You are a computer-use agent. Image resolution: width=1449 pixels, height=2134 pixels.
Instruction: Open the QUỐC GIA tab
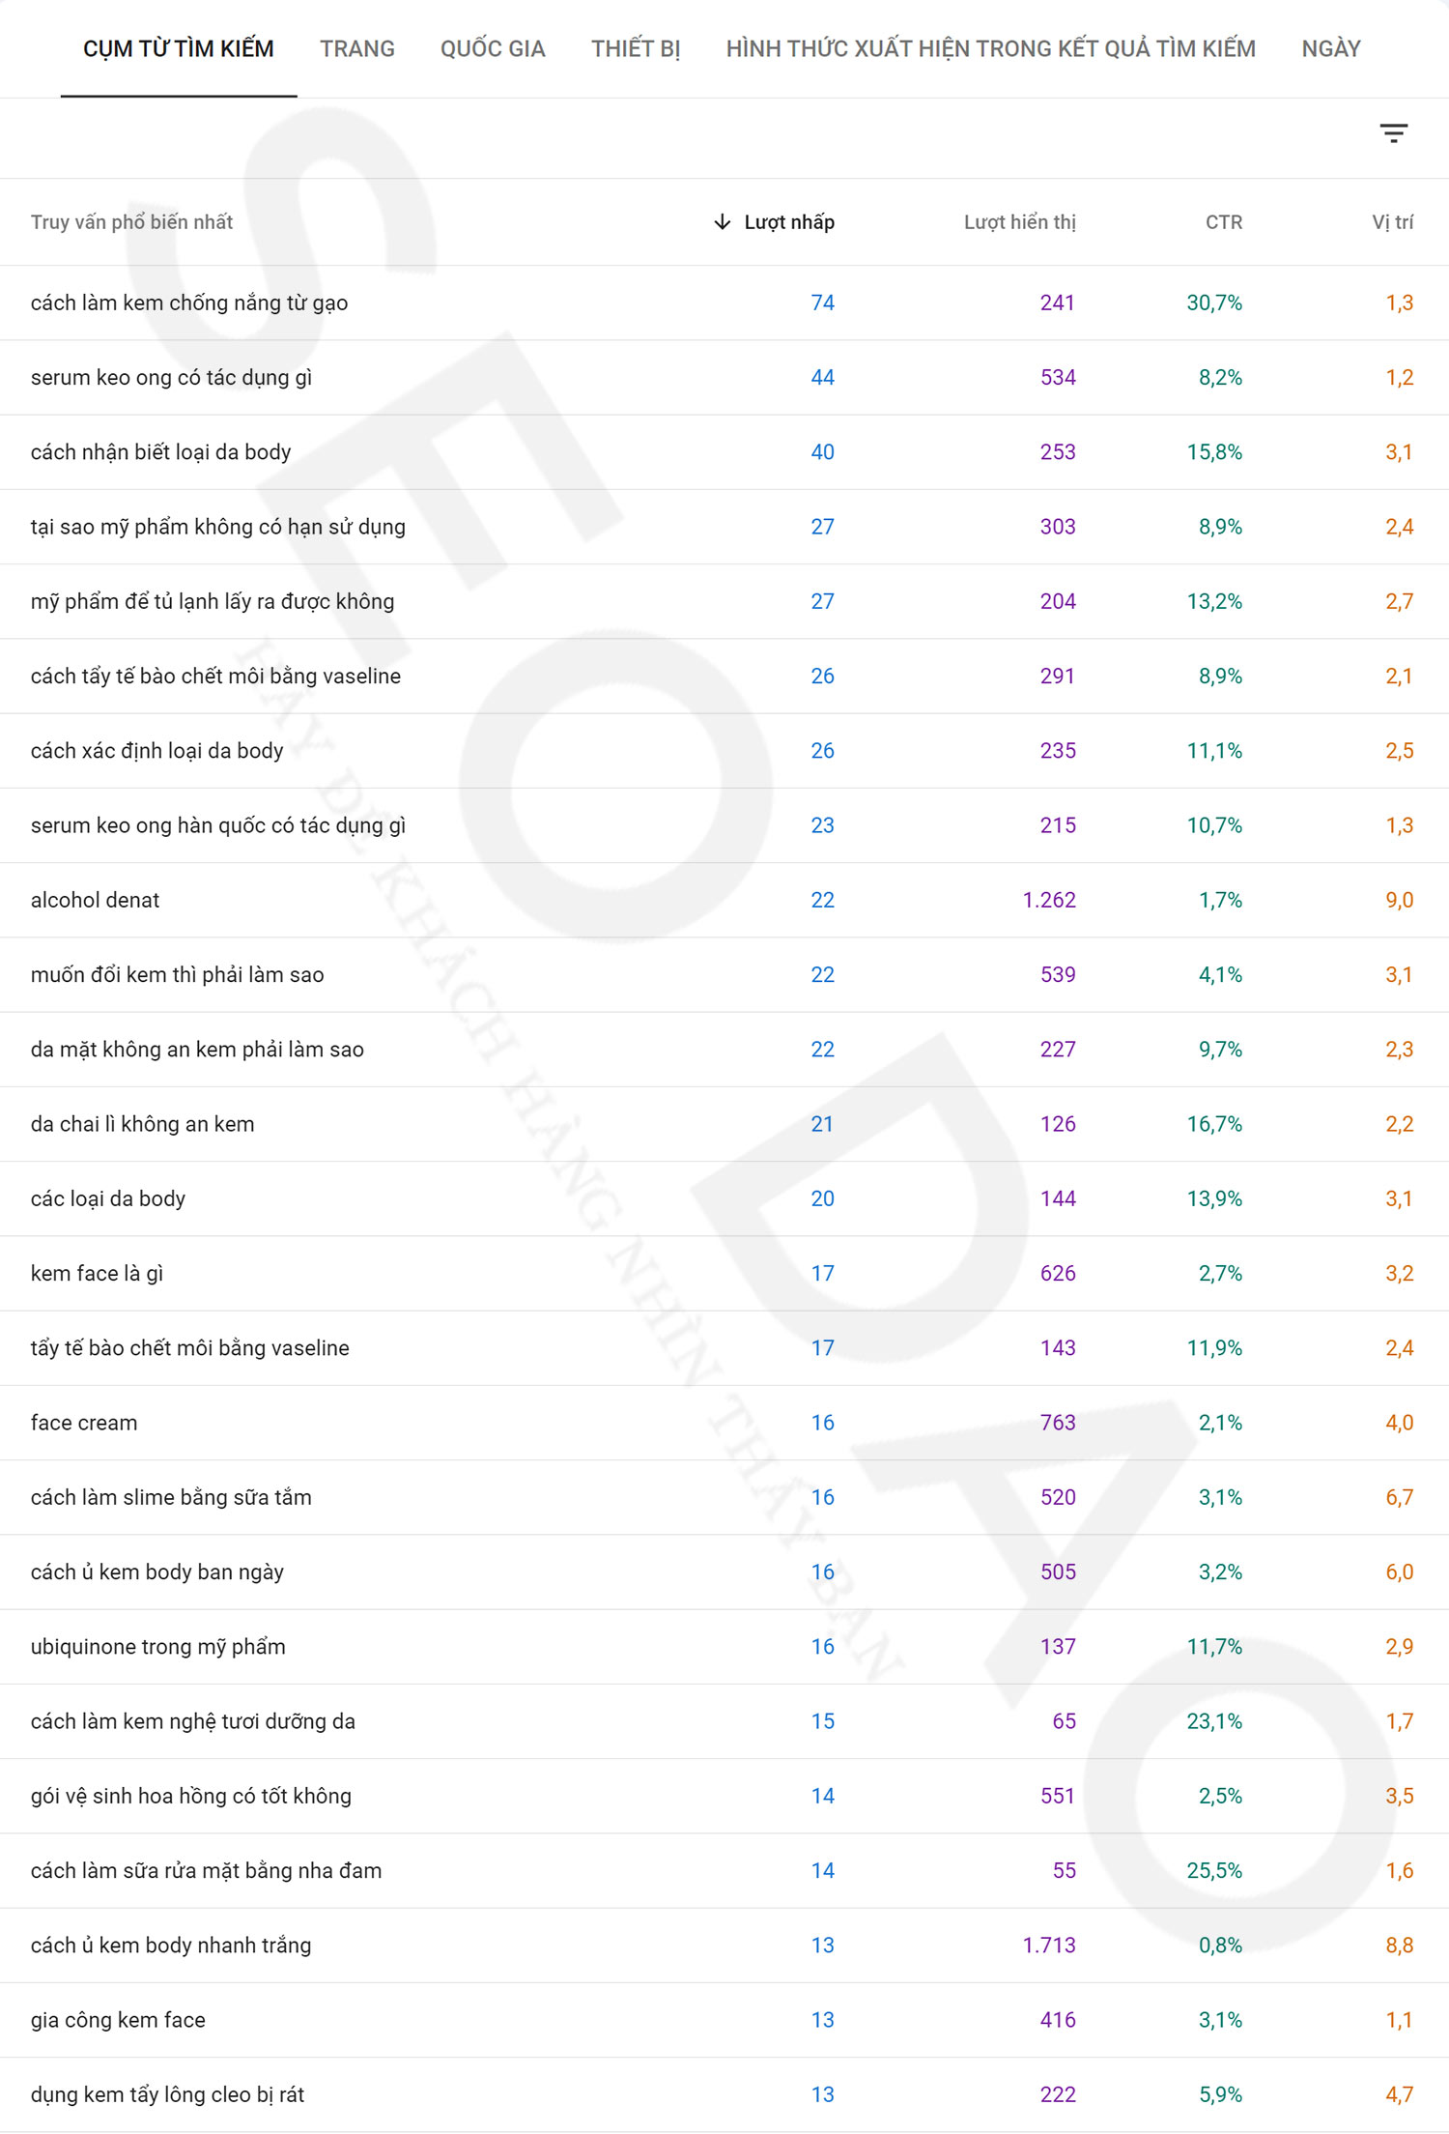[x=493, y=49]
